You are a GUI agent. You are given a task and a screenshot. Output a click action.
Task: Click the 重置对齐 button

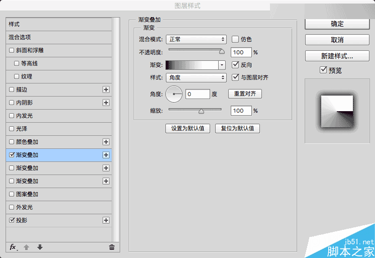coord(245,94)
